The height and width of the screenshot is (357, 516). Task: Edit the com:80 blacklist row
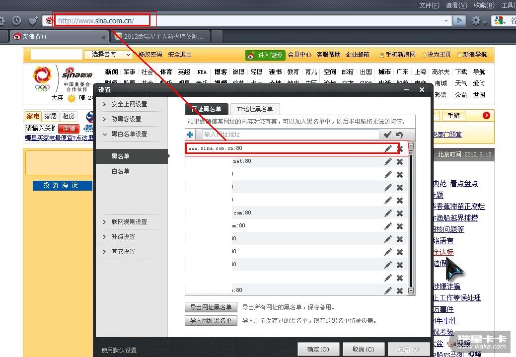tap(388, 213)
